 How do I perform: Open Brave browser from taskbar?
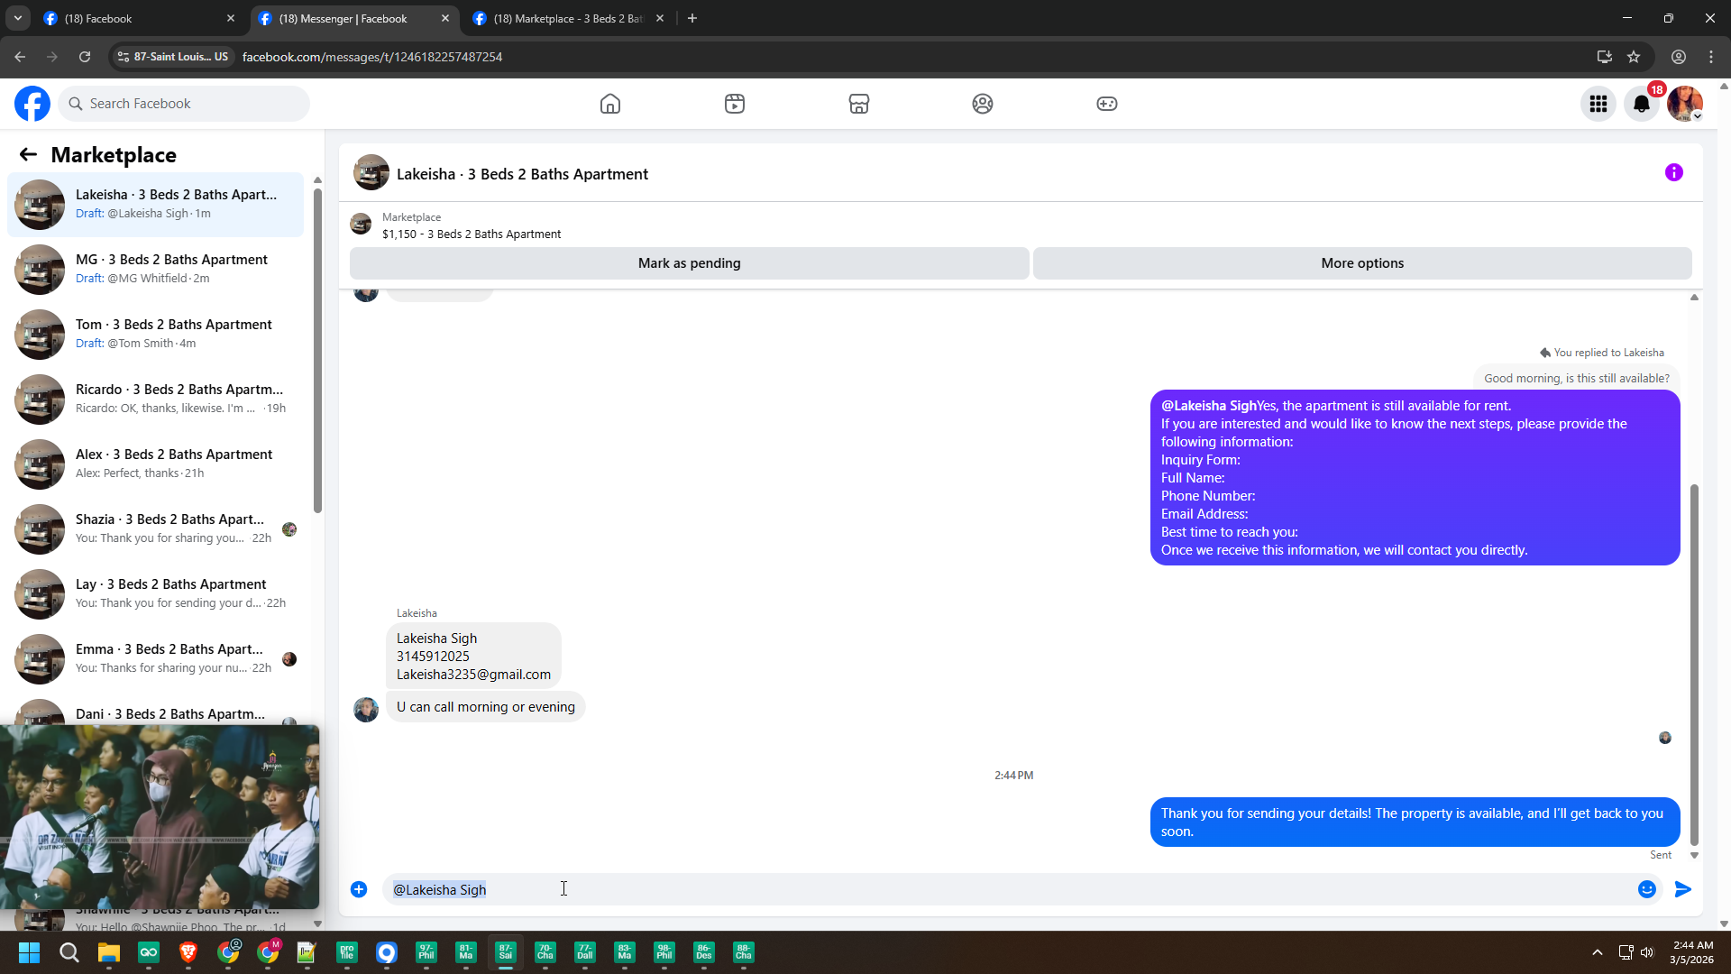(x=188, y=952)
